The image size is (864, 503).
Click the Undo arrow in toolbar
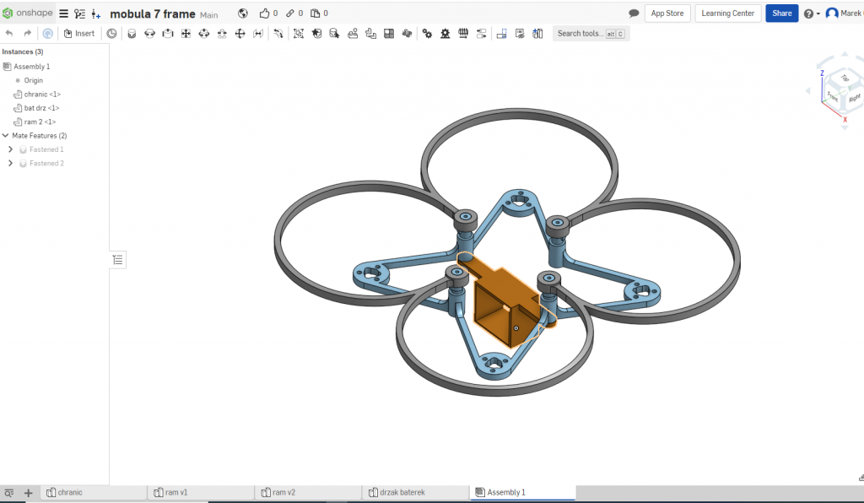point(9,34)
